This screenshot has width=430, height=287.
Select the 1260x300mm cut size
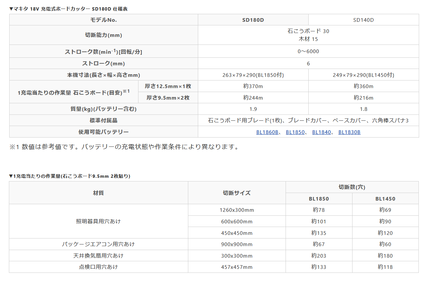(x=237, y=210)
